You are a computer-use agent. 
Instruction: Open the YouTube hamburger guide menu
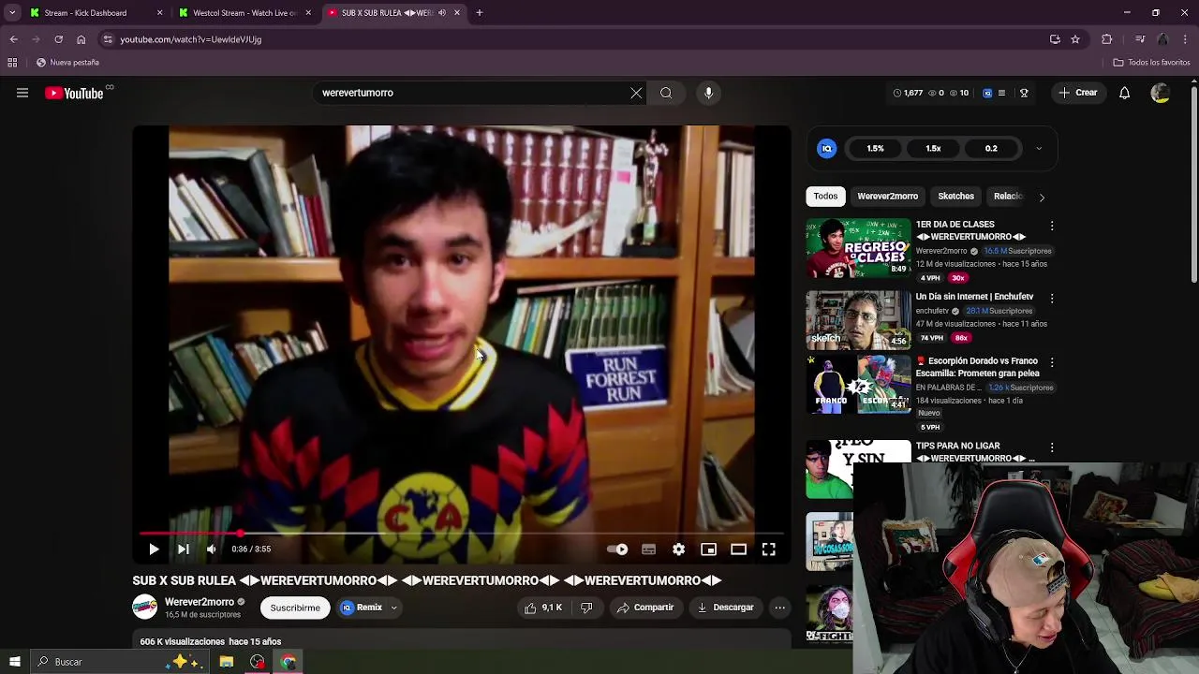[22, 93]
